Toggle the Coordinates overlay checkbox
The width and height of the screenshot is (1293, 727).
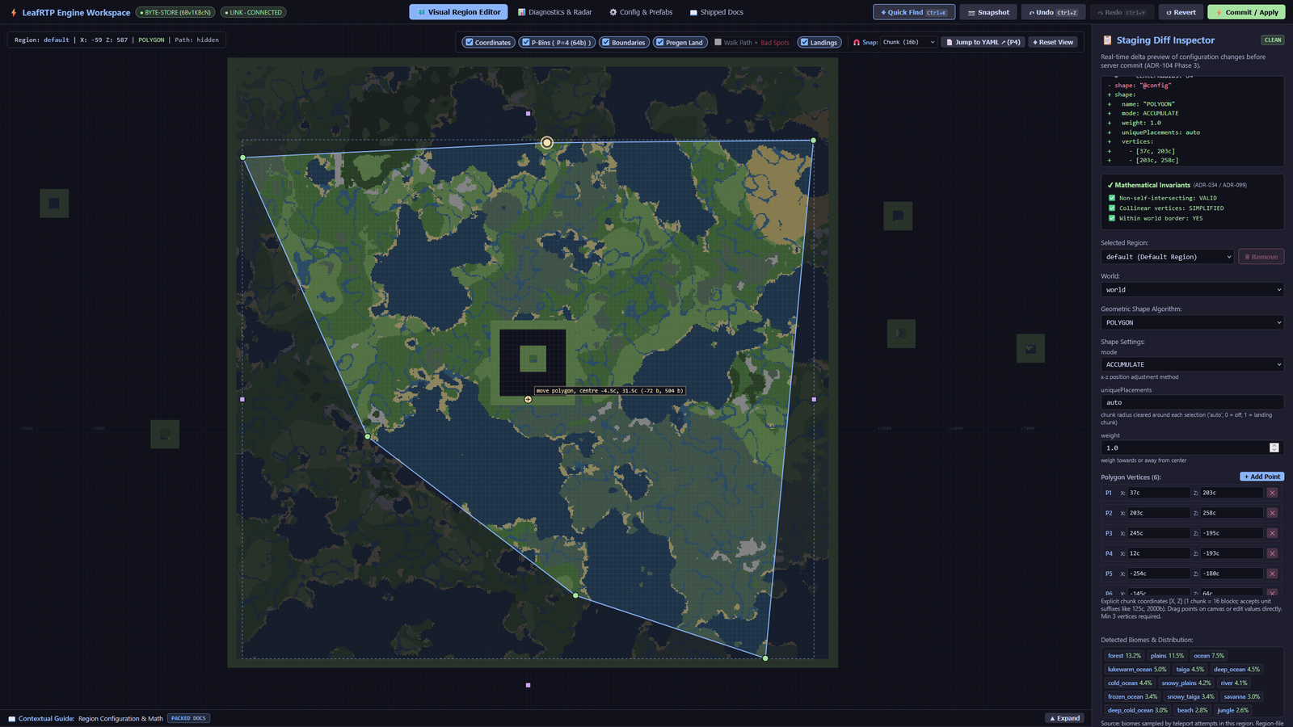(x=469, y=42)
